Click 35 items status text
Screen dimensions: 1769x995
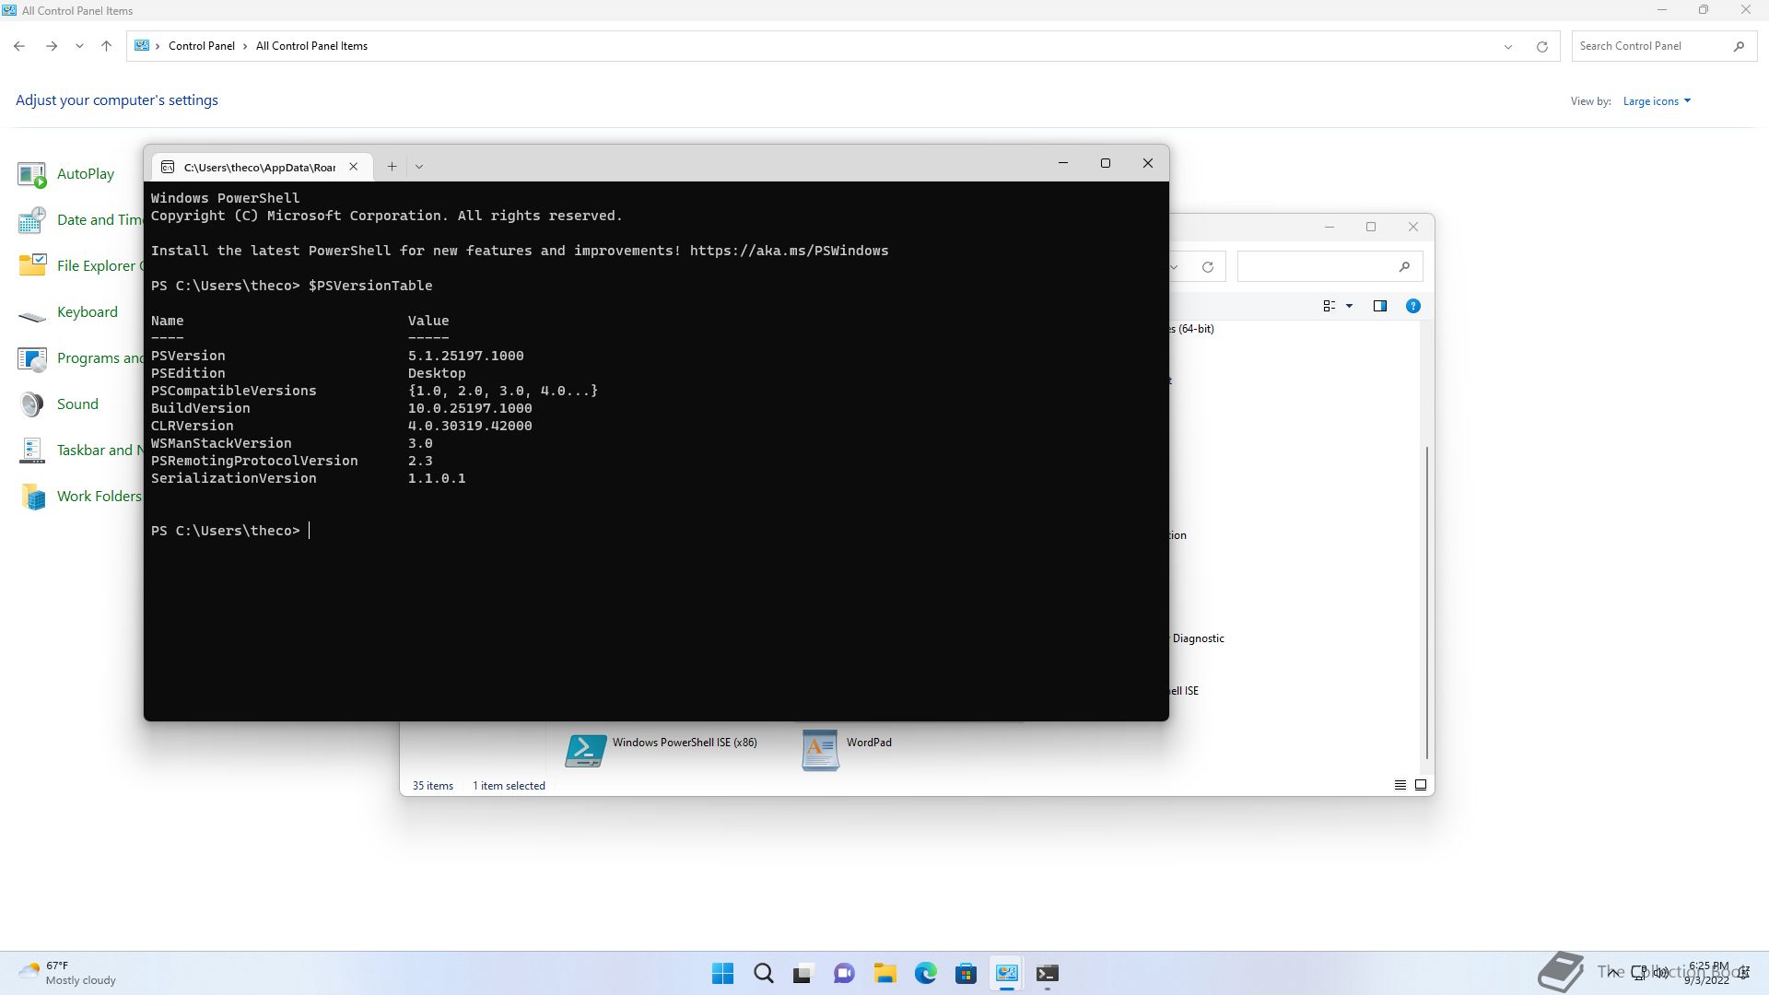pyautogui.click(x=432, y=786)
